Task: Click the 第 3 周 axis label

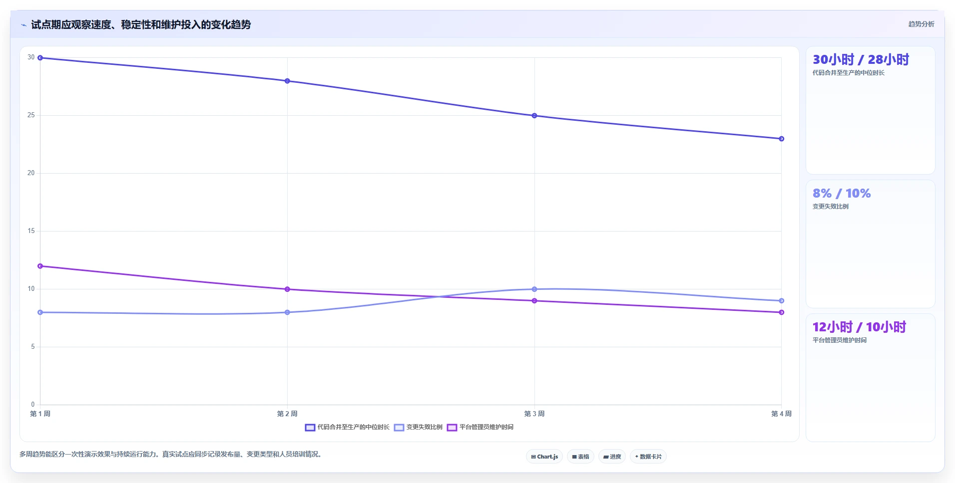Action: (534, 414)
